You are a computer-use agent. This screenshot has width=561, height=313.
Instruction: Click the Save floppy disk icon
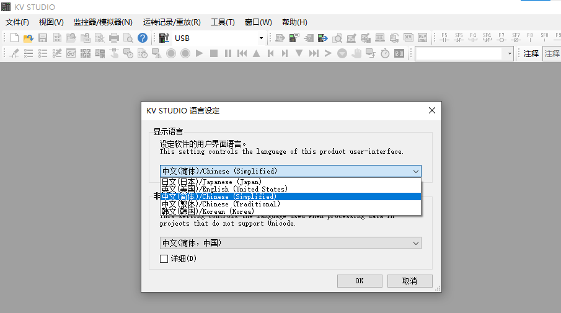(x=43, y=38)
